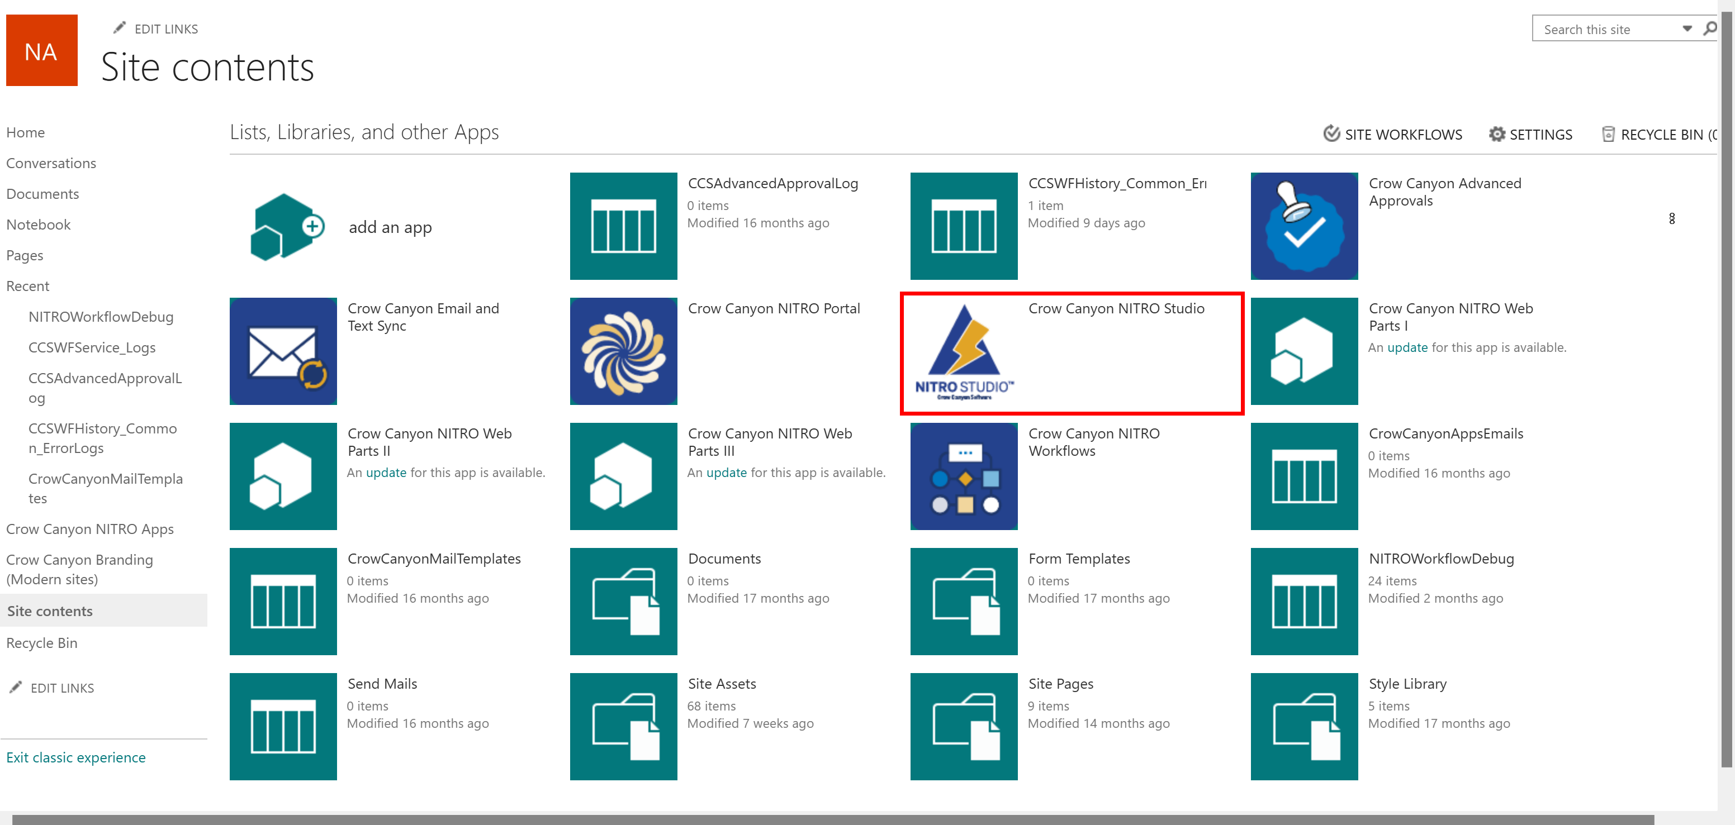This screenshot has height=825, width=1735.
Task: Open CrowCanyonMailTemplates under Recent
Action: coord(106,489)
